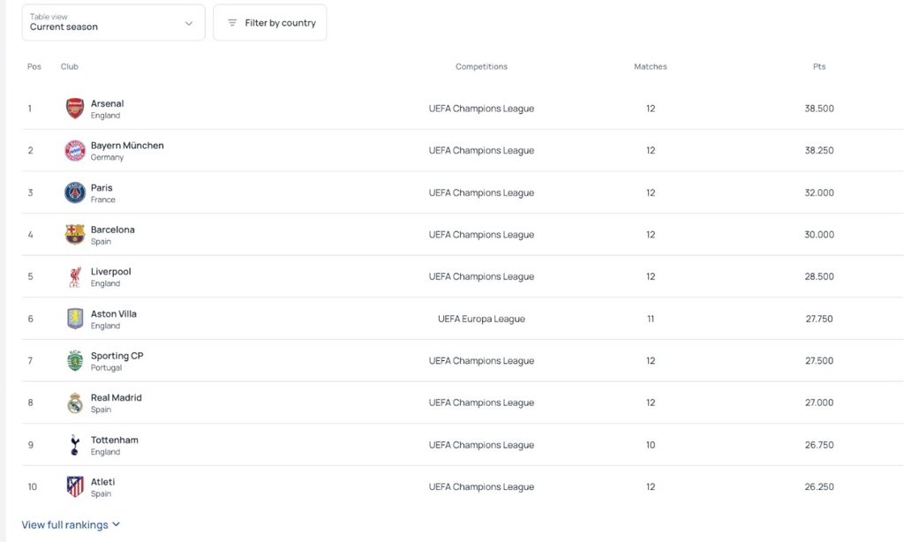Select Aston Villa's 27.750 points value

819,319
